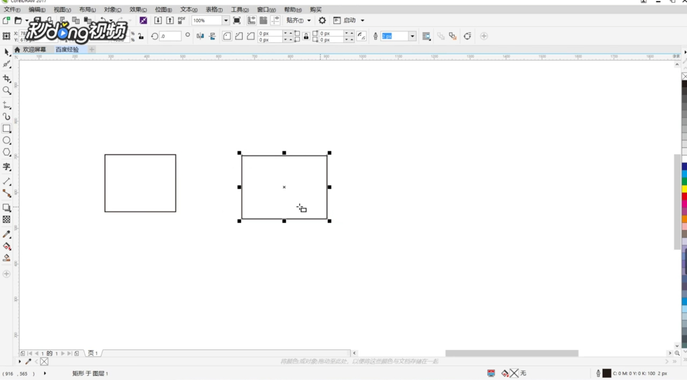
Task: Open the 文件 menu
Action: point(11,10)
